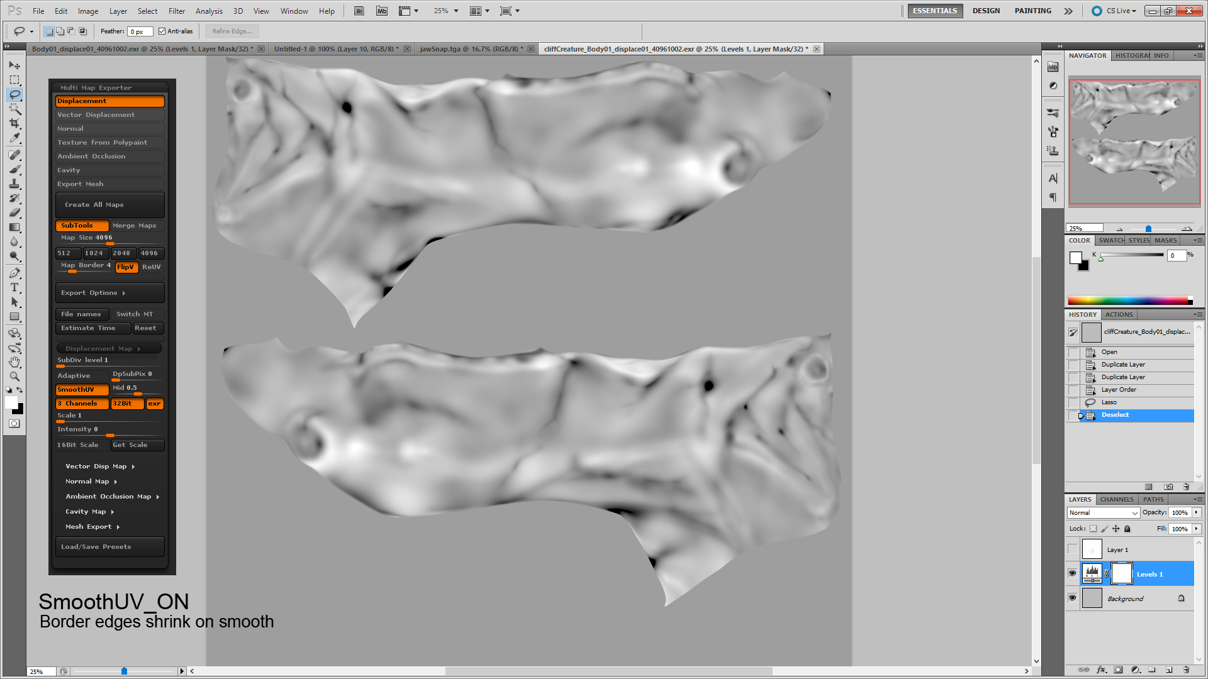1208x679 pixels.
Task: Click the K slider in Color panel
Action: 1132,255
